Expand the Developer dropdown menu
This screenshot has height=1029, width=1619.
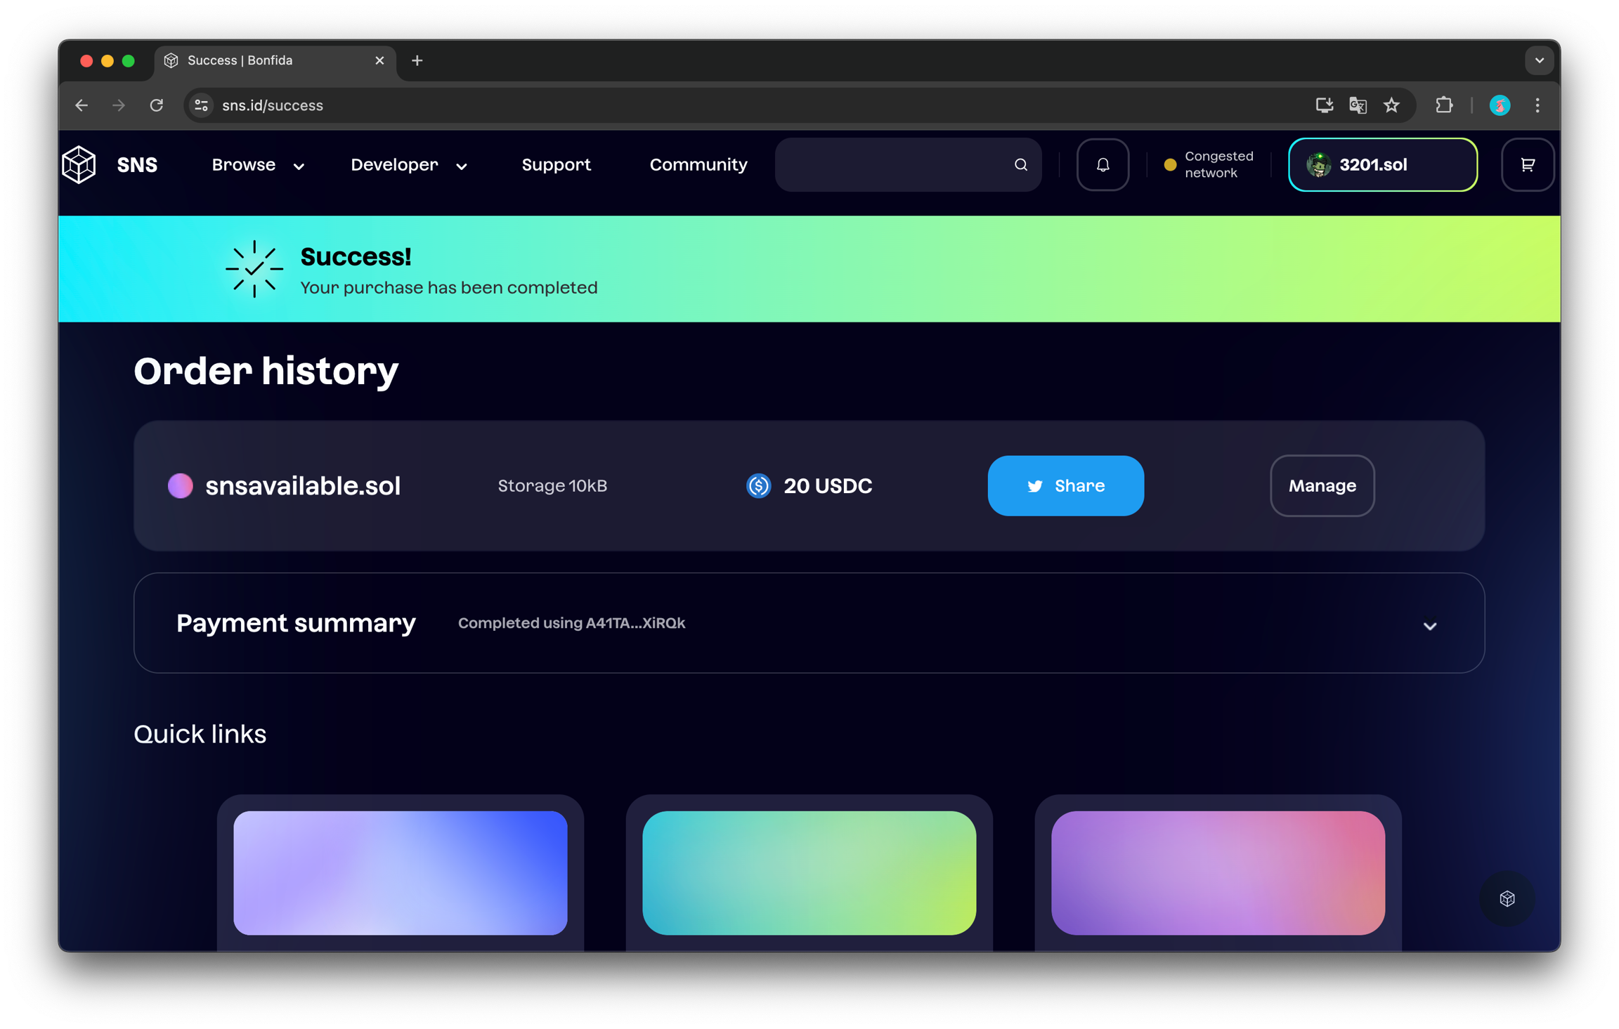pyautogui.click(x=408, y=165)
